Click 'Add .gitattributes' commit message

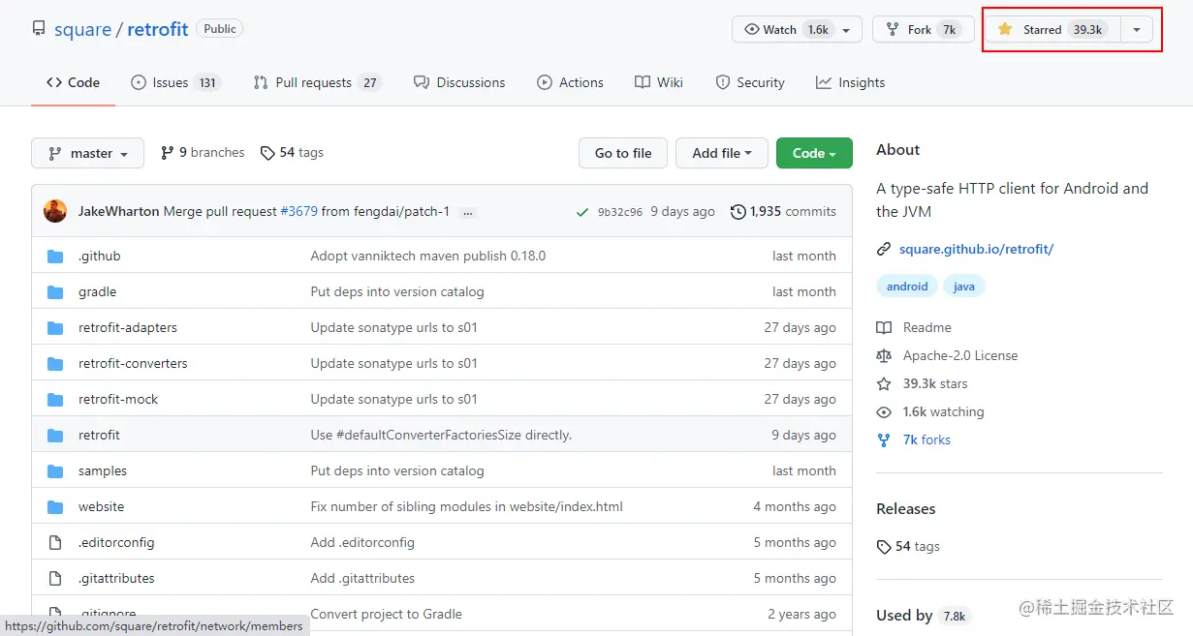click(362, 579)
